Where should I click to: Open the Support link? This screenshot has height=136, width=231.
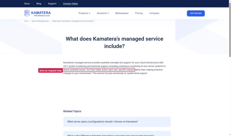click(52, 3)
